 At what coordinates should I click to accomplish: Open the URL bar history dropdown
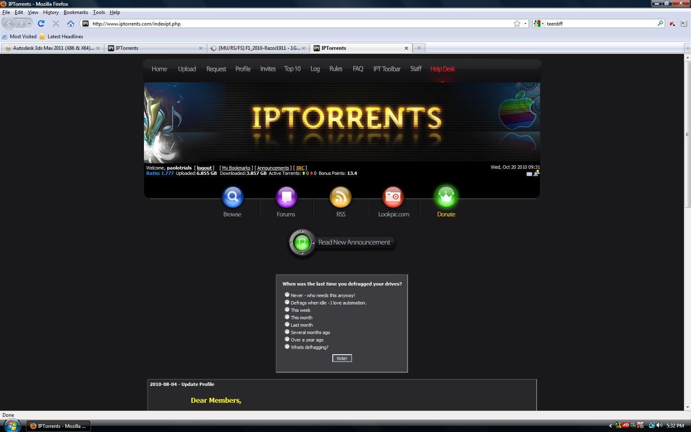525,23
